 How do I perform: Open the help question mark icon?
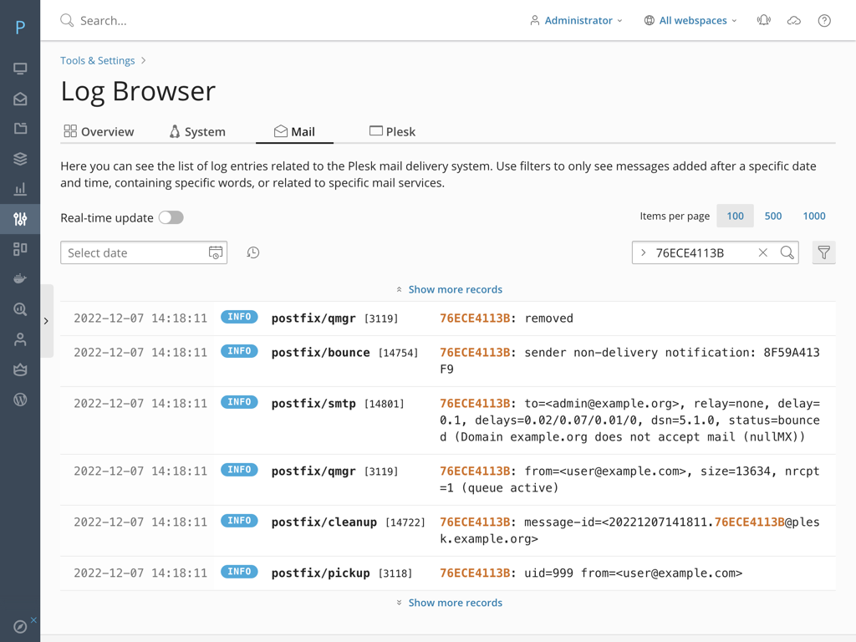coord(824,21)
